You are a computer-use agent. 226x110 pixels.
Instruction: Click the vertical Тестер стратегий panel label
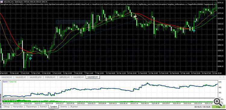pos(1,101)
